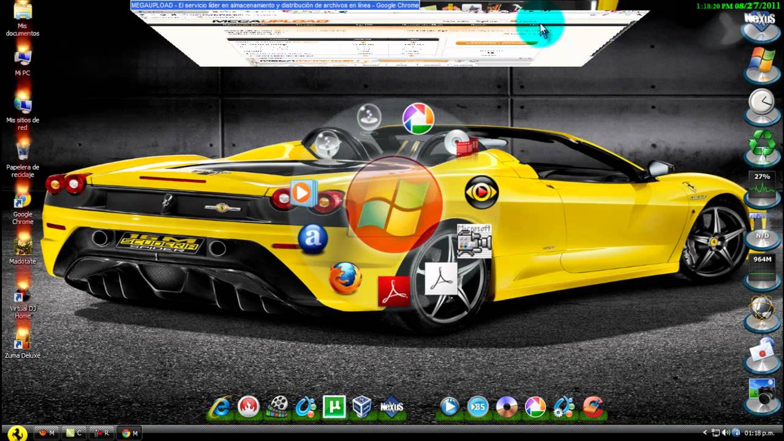The width and height of the screenshot is (784, 441).
Task: Switch to the Chrome taskbar button
Action: 129,433
